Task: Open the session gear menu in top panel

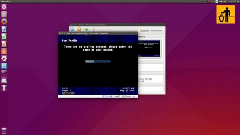Action: 238,1
